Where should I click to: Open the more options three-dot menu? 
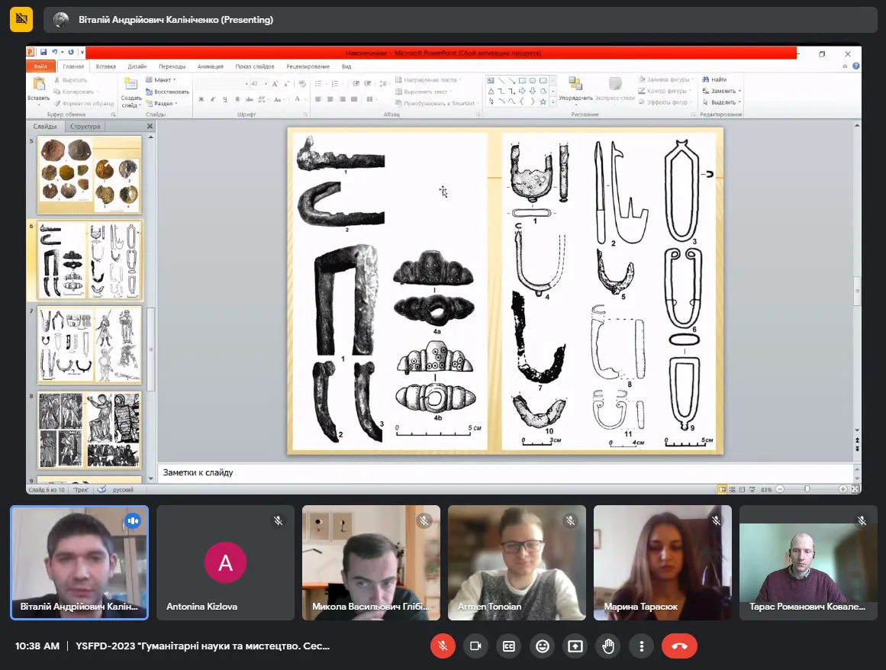(x=642, y=646)
